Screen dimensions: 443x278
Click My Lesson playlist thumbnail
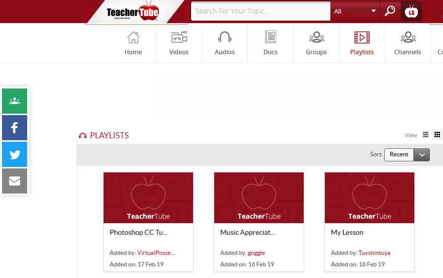pyautogui.click(x=370, y=198)
